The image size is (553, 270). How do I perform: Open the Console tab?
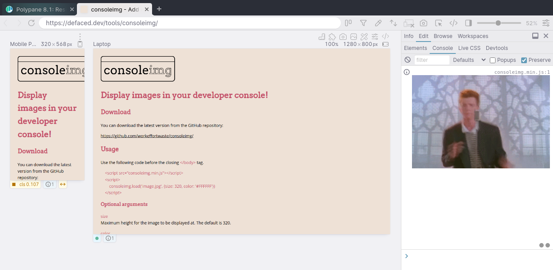[442, 48]
